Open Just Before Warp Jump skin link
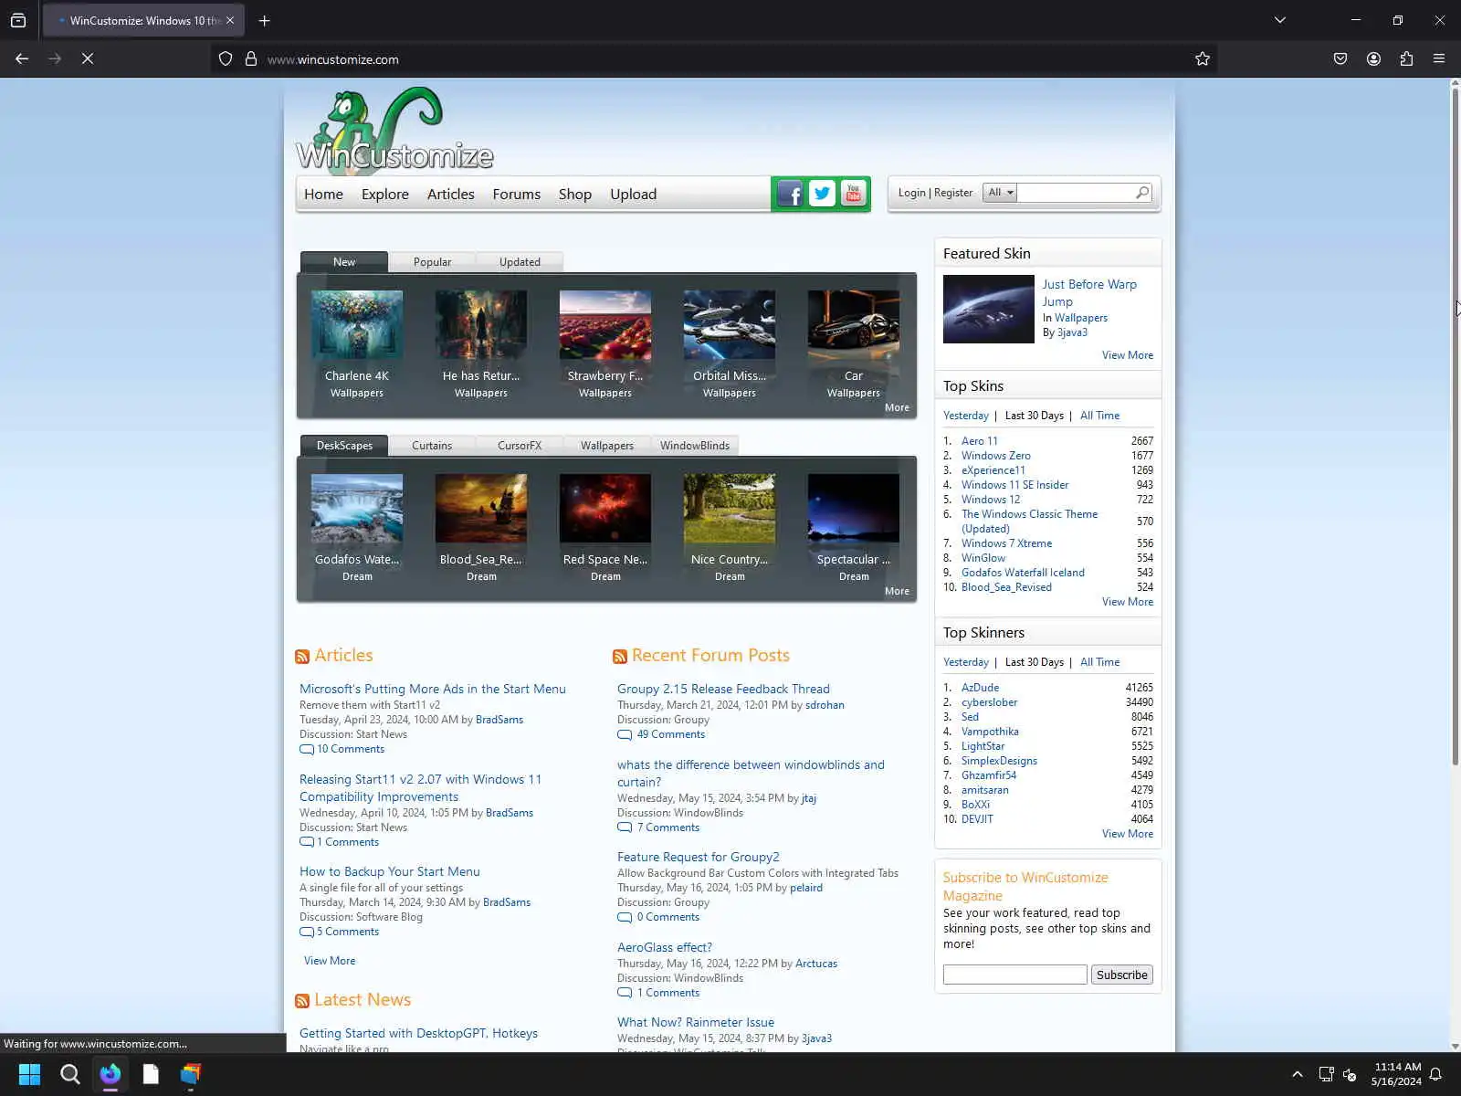The height and width of the screenshot is (1096, 1461). click(x=1089, y=293)
